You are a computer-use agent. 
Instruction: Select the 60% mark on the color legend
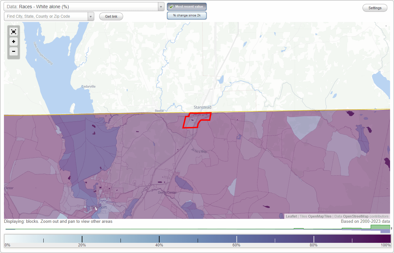point(236,238)
